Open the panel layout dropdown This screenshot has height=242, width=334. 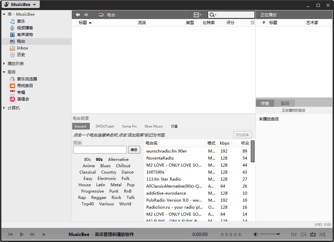[x=197, y=15]
